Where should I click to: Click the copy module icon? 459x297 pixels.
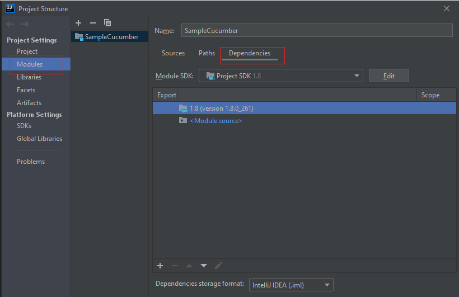[107, 23]
